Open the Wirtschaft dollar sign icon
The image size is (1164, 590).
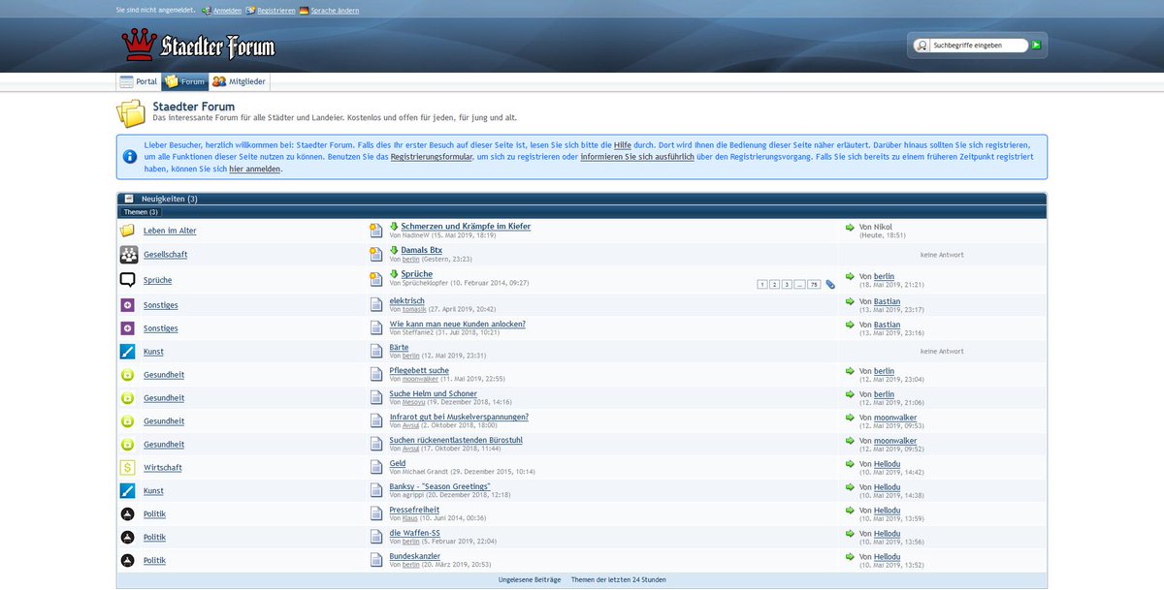(x=127, y=467)
